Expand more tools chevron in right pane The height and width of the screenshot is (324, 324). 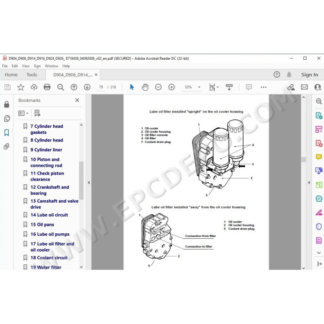(x=319, y=253)
